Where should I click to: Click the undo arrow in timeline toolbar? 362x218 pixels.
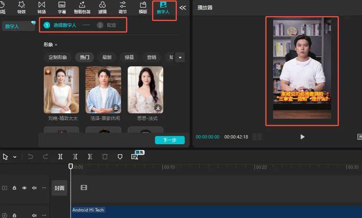[31, 157]
